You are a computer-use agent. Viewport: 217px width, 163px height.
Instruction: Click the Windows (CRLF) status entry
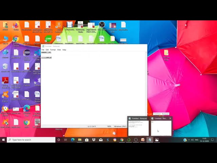[120, 126]
